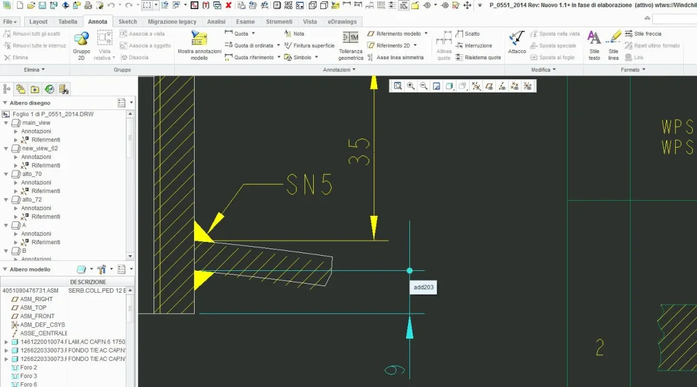Switch to the Tabella tab

(x=68, y=21)
